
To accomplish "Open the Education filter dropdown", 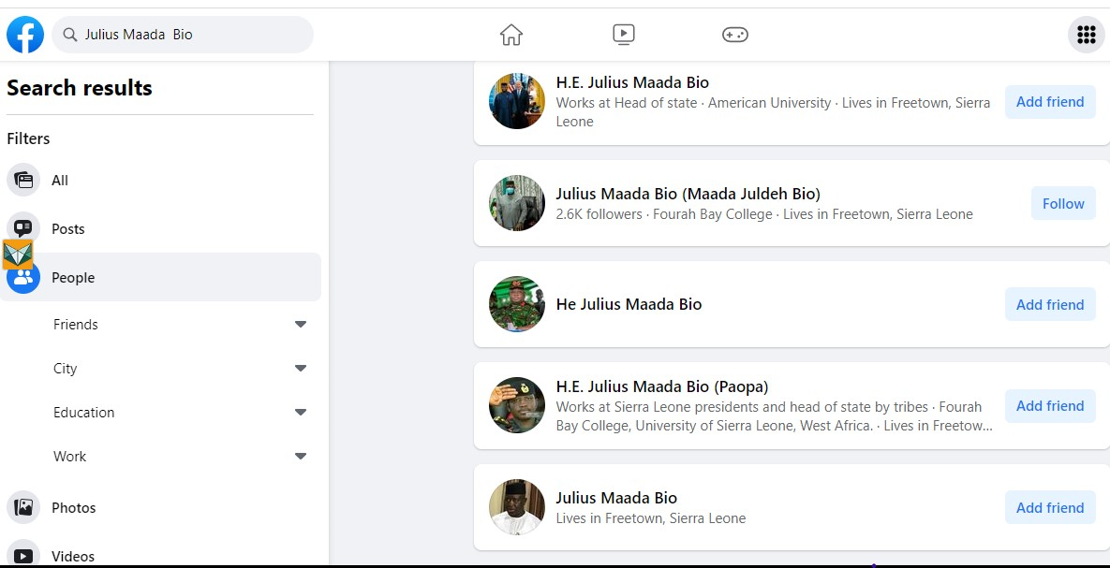I will (300, 413).
